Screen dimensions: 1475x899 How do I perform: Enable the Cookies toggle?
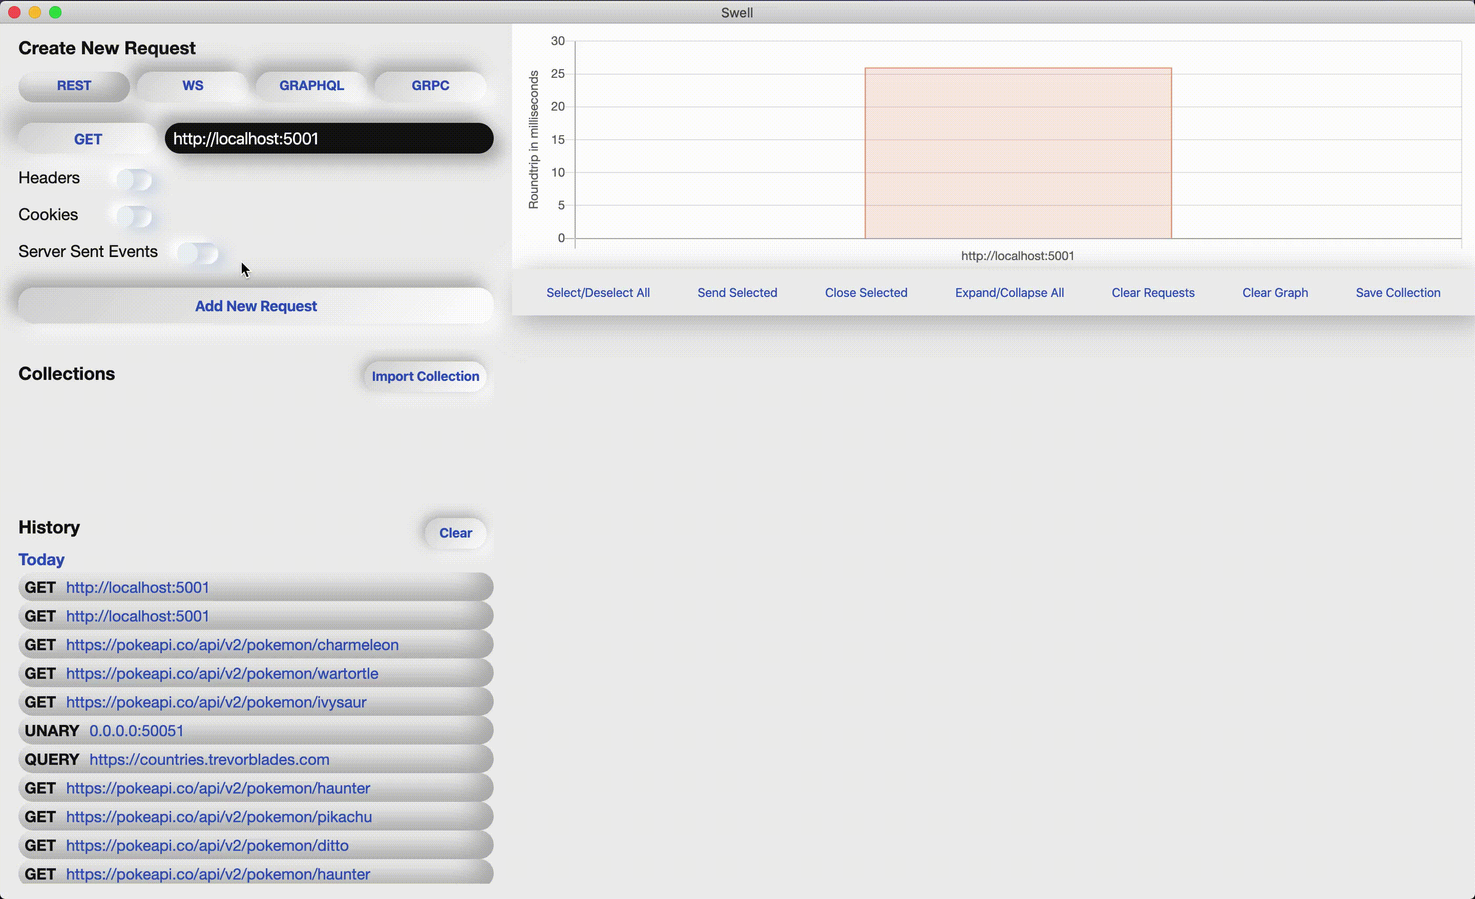[135, 216]
